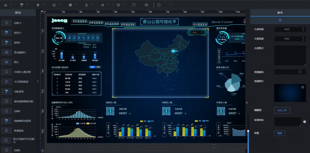Expand the 市内 dropdown on the map

[198, 32]
